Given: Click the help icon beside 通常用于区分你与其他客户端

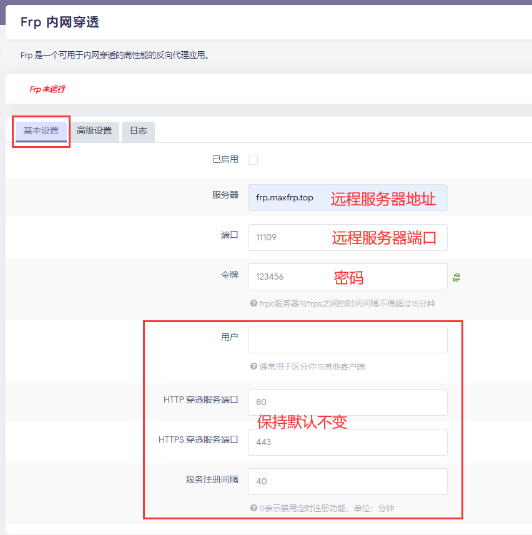Looking at the screenshot, I should [254, 366].
